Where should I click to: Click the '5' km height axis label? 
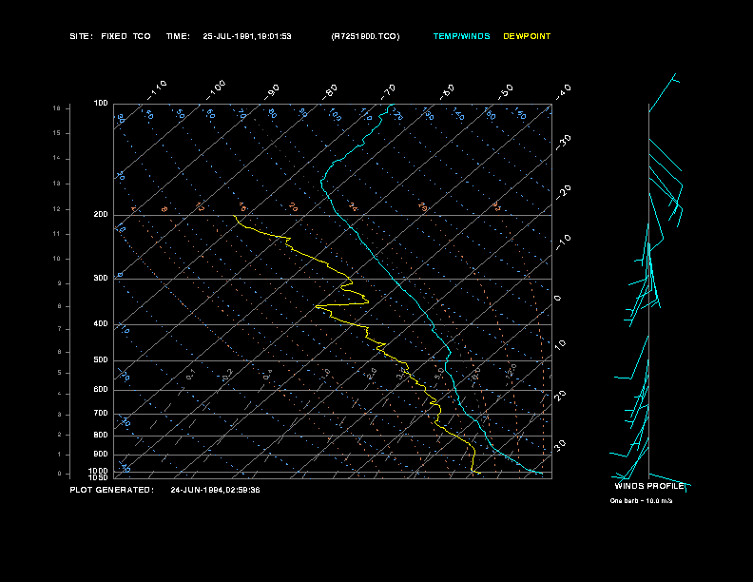[60, 373]
